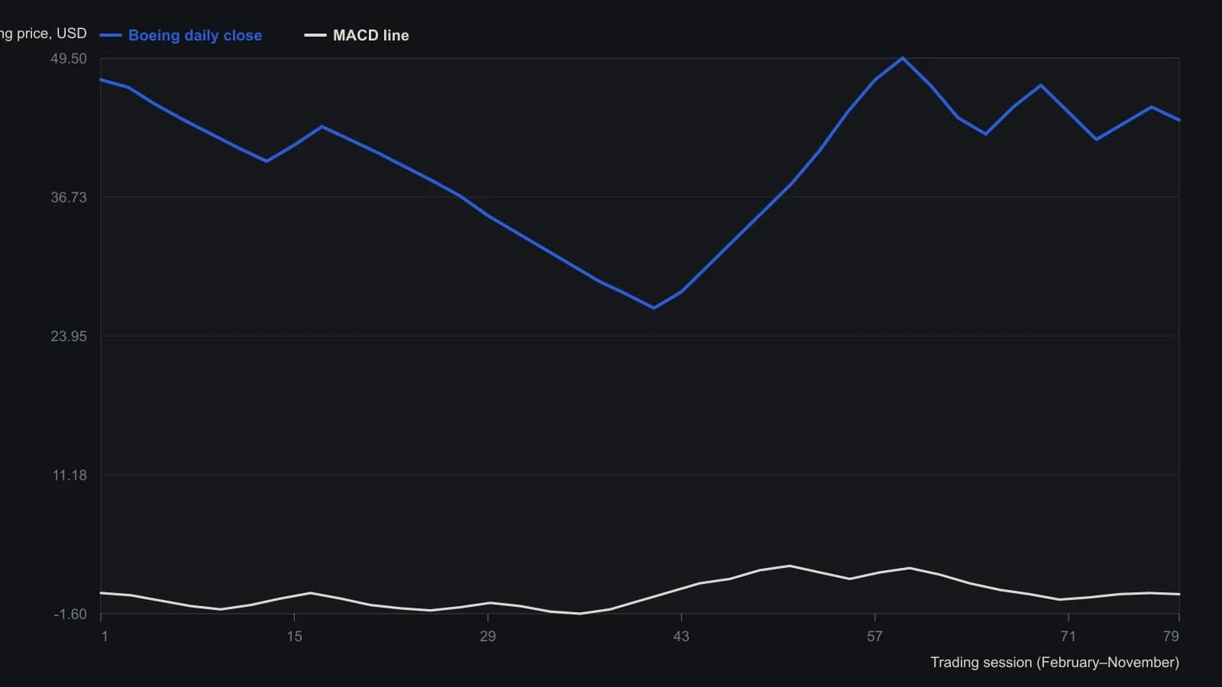Viewport: 1222px width, 687px height.
Task: Click the Boeing close line's lowest trough
Action: (654, 308)
